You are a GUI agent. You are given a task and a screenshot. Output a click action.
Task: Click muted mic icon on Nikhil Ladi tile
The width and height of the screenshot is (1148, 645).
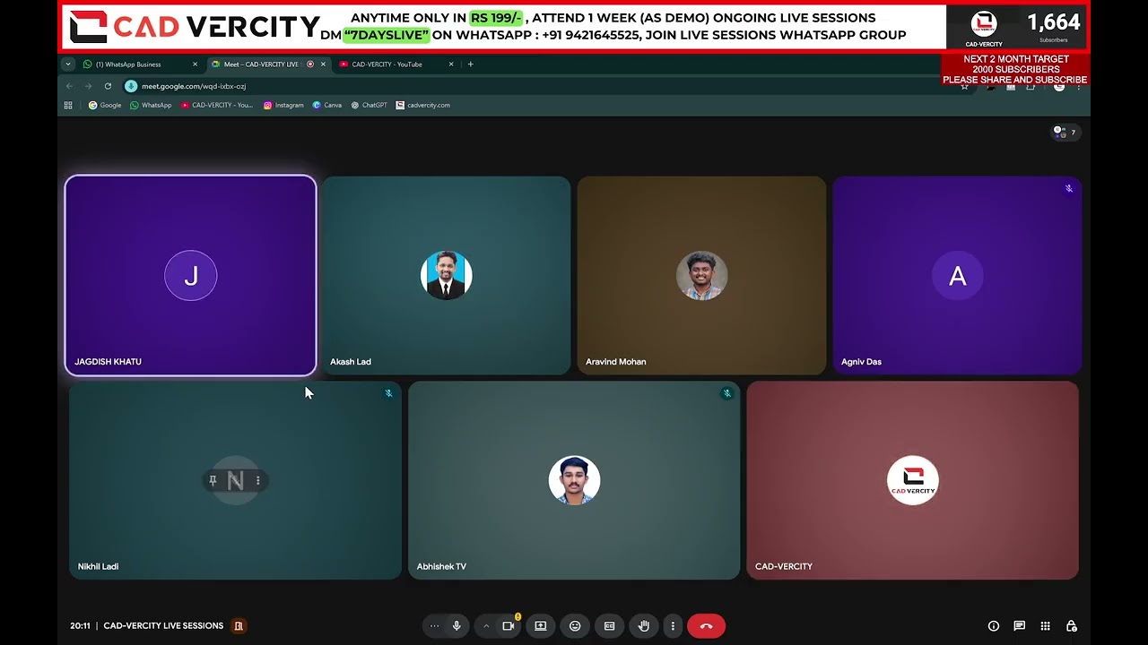tap(388, 393)
